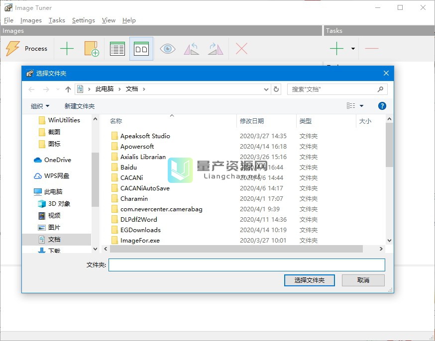Open the Images menu

tap(31, 20)
